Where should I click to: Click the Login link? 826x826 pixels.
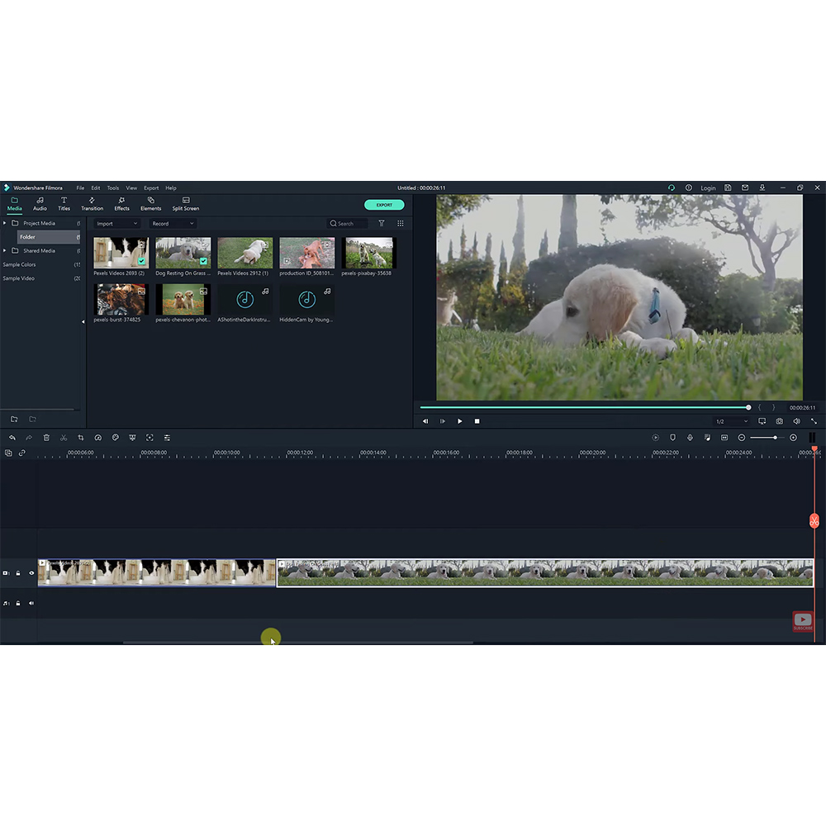pos(708,188)
